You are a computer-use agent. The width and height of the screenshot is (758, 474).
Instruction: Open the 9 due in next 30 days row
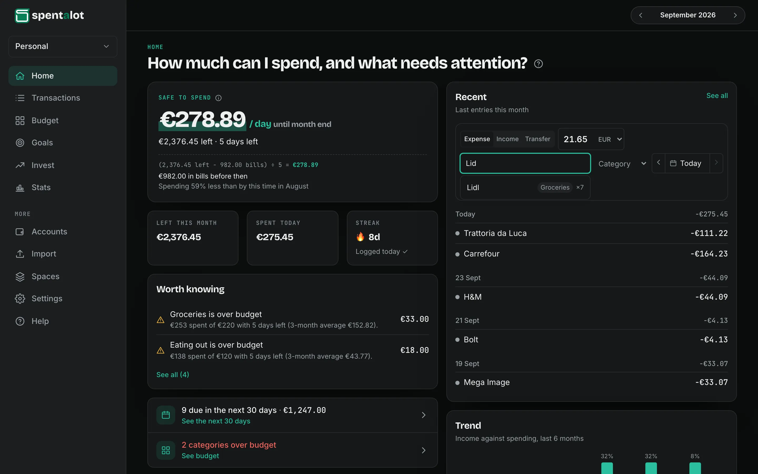click(x=292, y=415)
